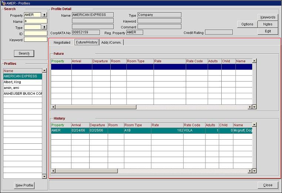The image size is (282, 193).
Task: Open the Addr./Comm. tab
Action: [x=112, y=43]
